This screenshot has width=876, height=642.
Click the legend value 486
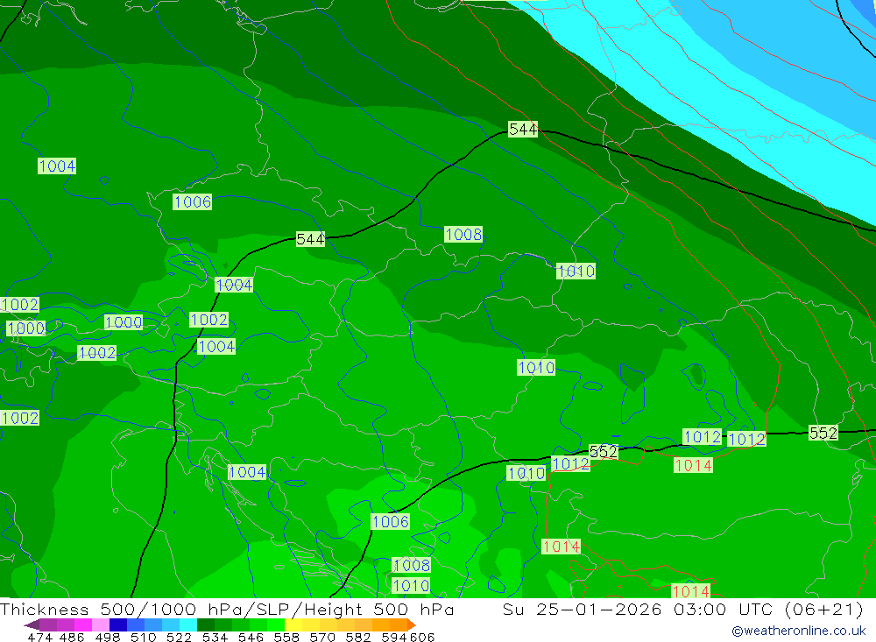tap(72, 638)
